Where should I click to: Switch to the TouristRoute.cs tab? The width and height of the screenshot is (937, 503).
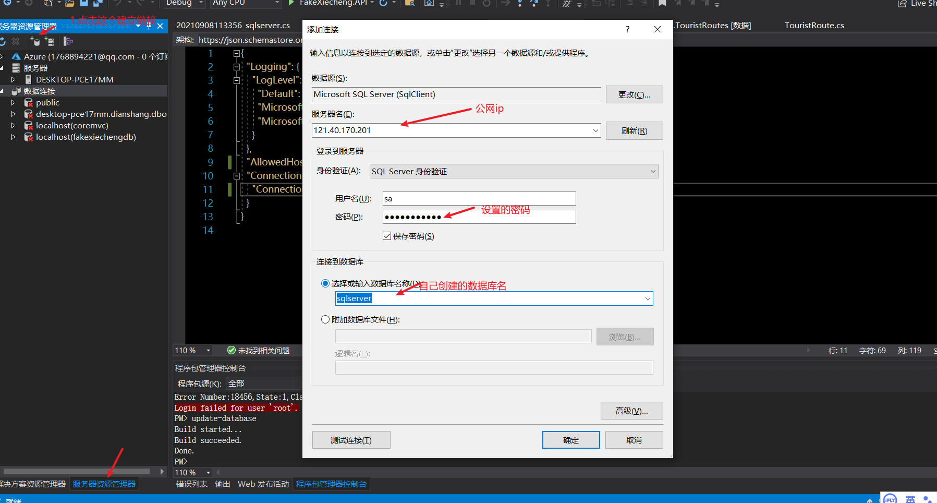(814, 26)
